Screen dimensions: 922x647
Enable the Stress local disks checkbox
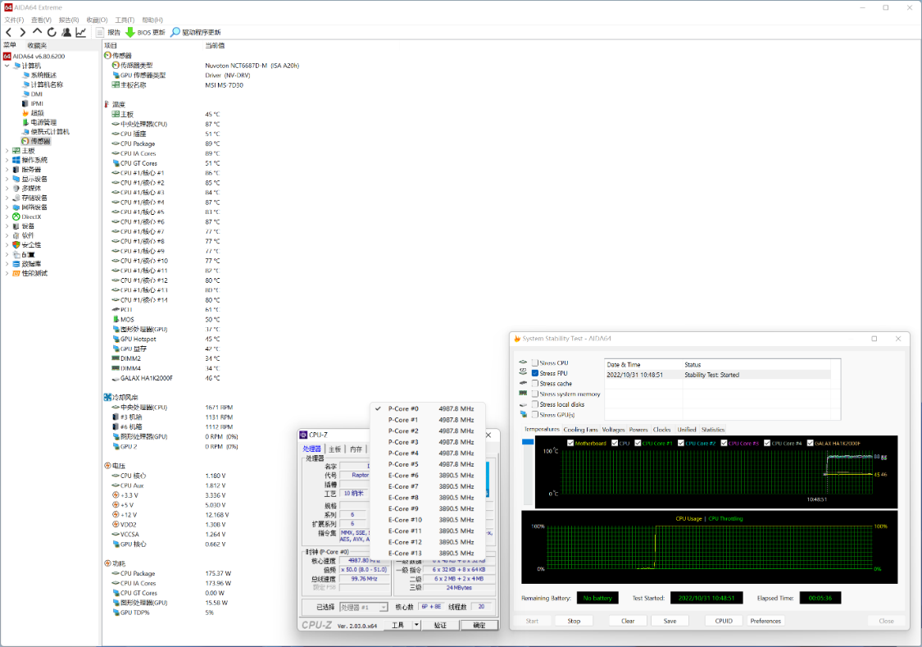(x=535, y=404)
